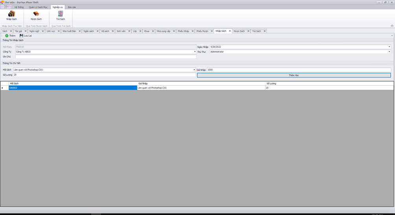
Task: Select the grid cell with quantity 20
Action: [329, 88]
